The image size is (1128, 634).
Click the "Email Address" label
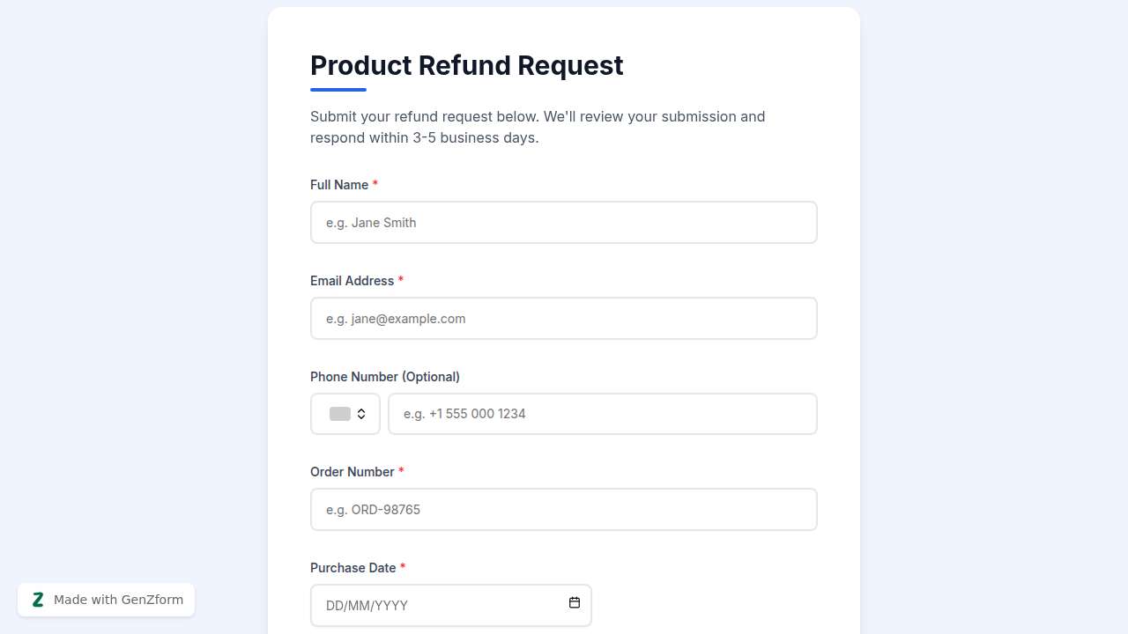(x=352, y=281)
